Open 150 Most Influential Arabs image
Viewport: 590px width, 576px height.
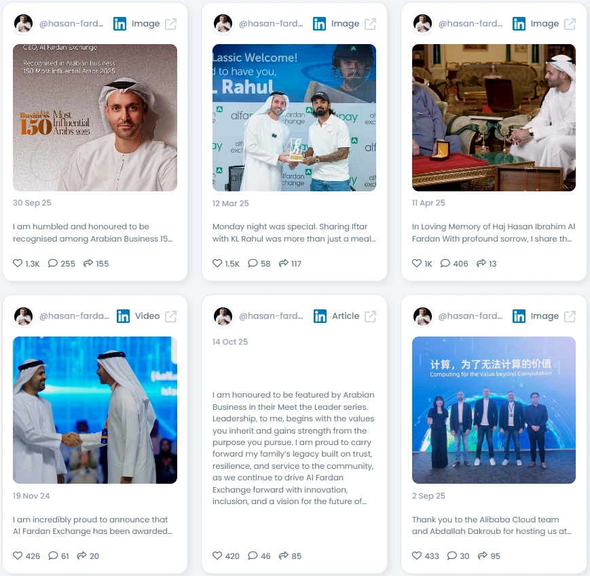pos(95,117)
